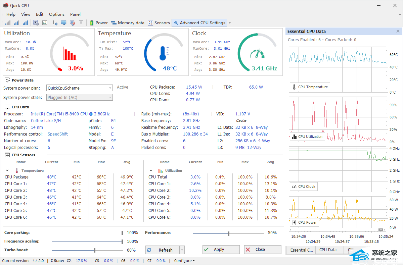The width and height of the screenshot is (403, 265).
Task: Toggle Advanced CPU Settings in toolbar
Action: 199,23
